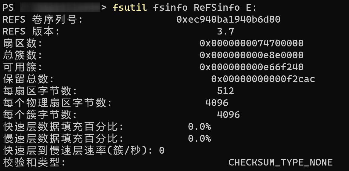Click the REFS version value 3.7
The width and height of the screenshot is (349, 171).
[x=225, y=31]
